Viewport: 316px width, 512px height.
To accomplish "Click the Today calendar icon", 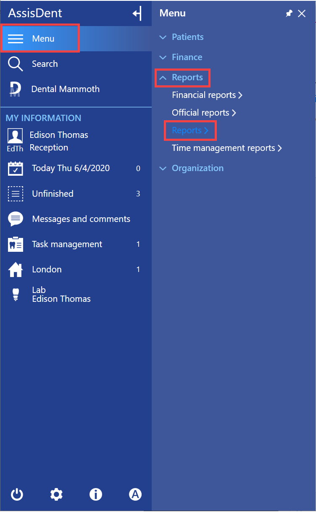I will [16, 169].
